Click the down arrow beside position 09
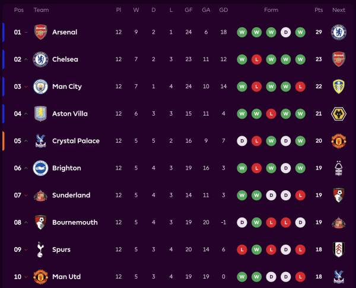Viewport: 356px width, 288px height. point(26,250)
